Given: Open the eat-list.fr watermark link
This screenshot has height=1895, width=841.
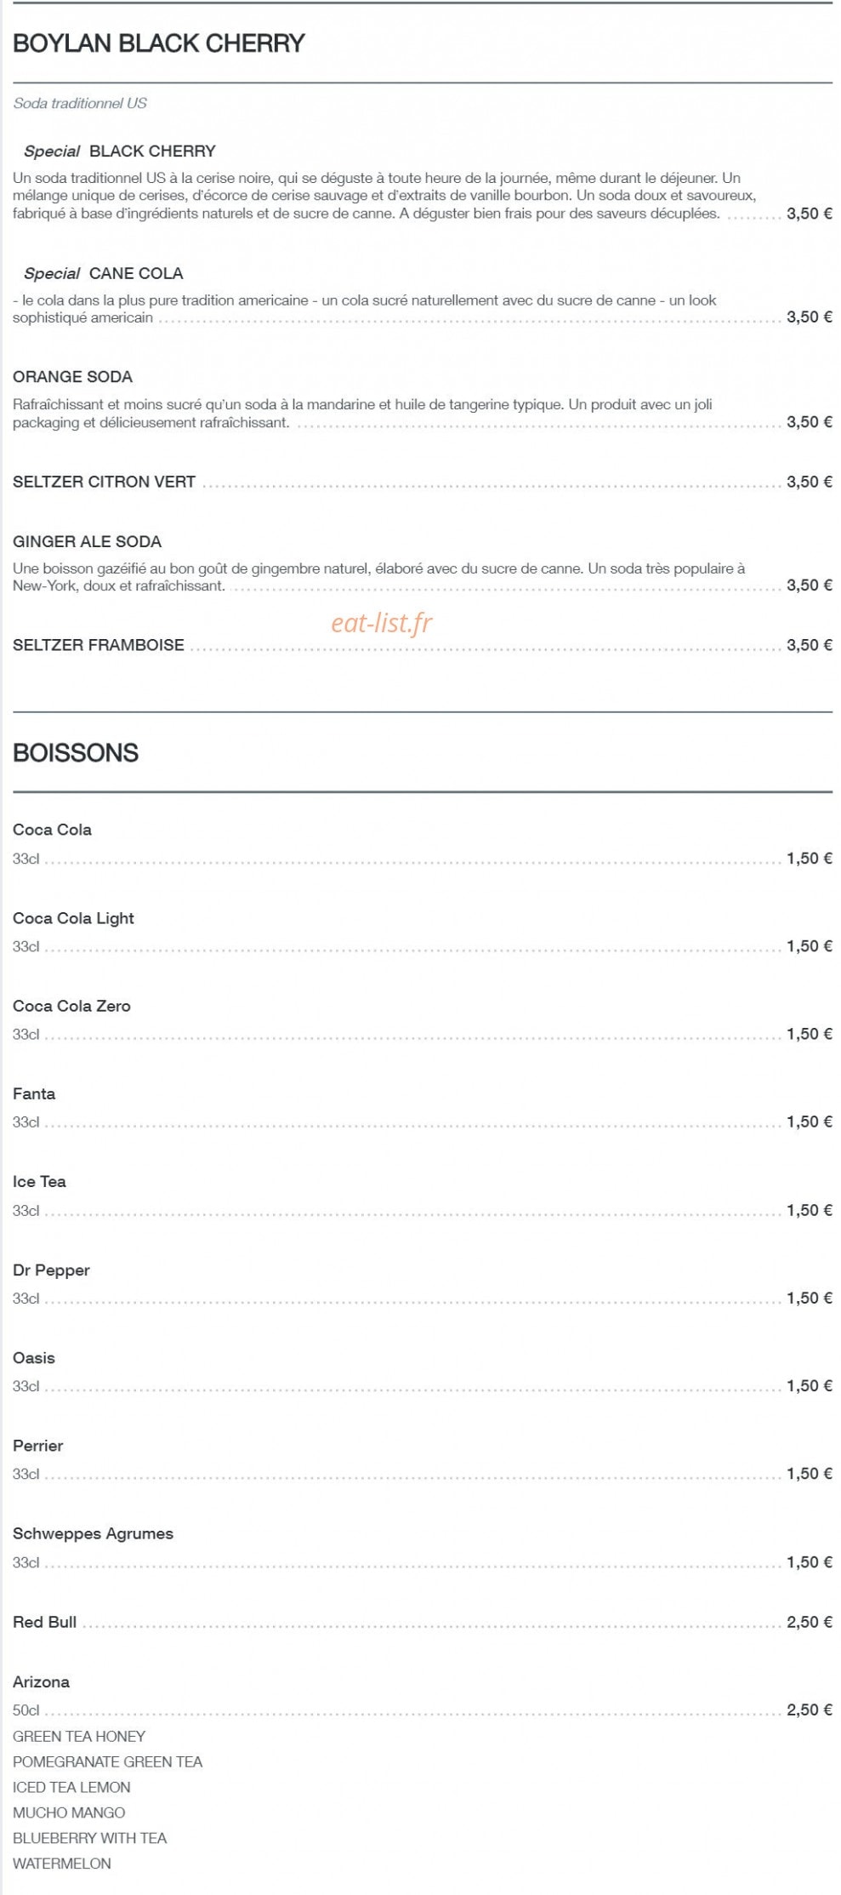Looking at the screenshot, I should point(381,623).
